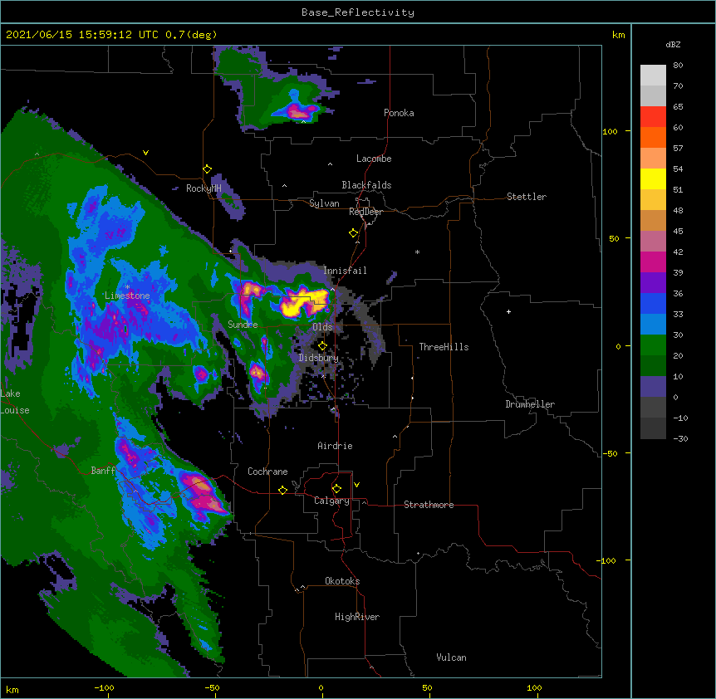Image resolution: width=716 pixels, height=699 pixels.
Task: Click the Sundre city label
Action: 243,325
